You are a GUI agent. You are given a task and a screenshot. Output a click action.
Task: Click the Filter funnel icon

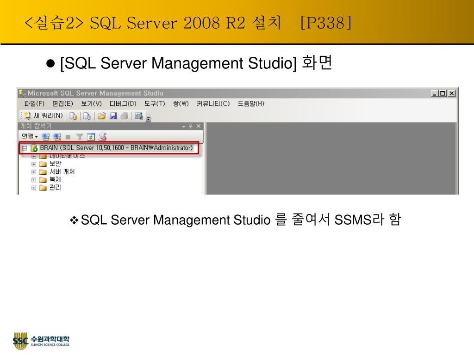(x=80, y=137)
